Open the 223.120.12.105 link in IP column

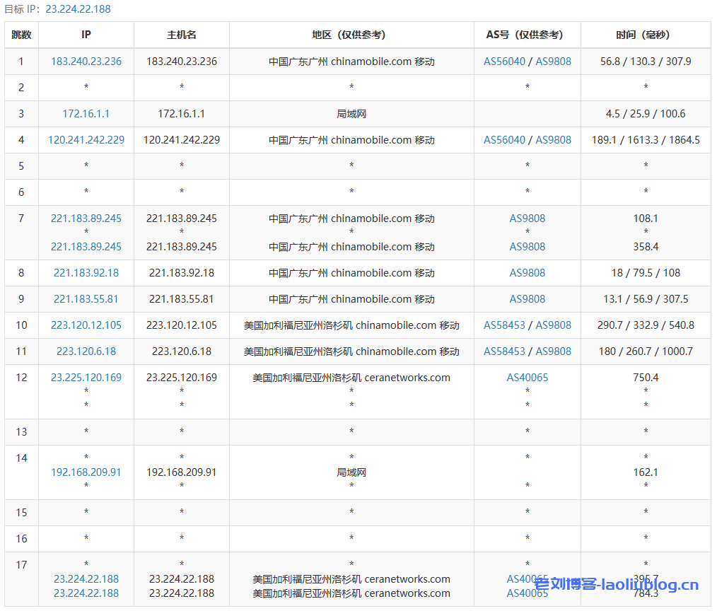(x=86, y=325)
